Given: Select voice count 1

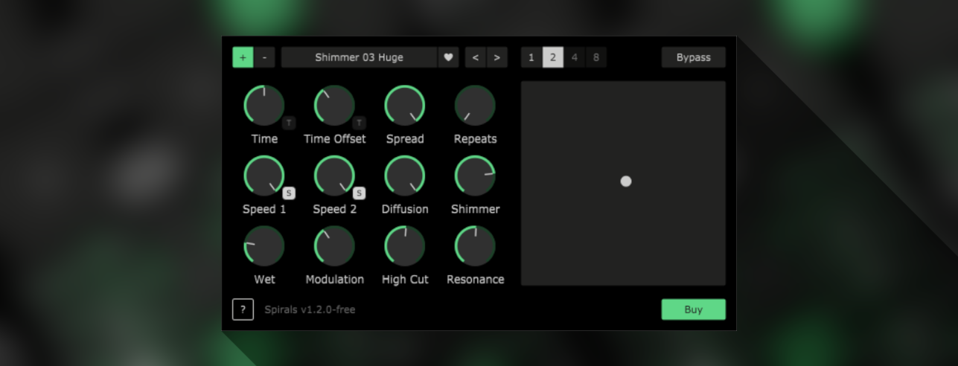Looking at the screenshot, I should (531, 57).
